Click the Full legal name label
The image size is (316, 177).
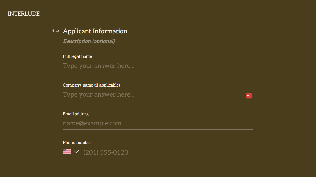pyautogui.click(x=77, y=56)
